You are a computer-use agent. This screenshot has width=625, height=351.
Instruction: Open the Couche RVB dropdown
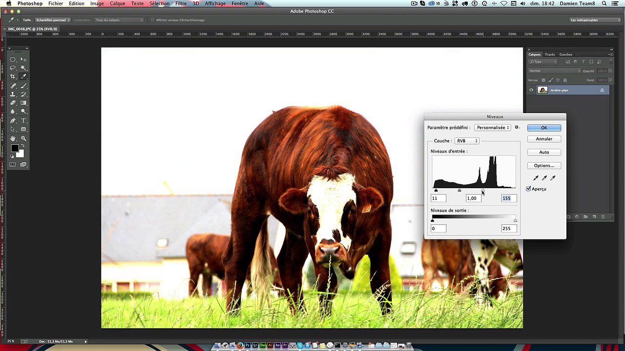pyautogui.click(x=466, y=141)
